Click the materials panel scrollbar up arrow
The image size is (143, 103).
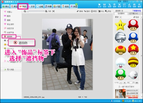point(142,17)
